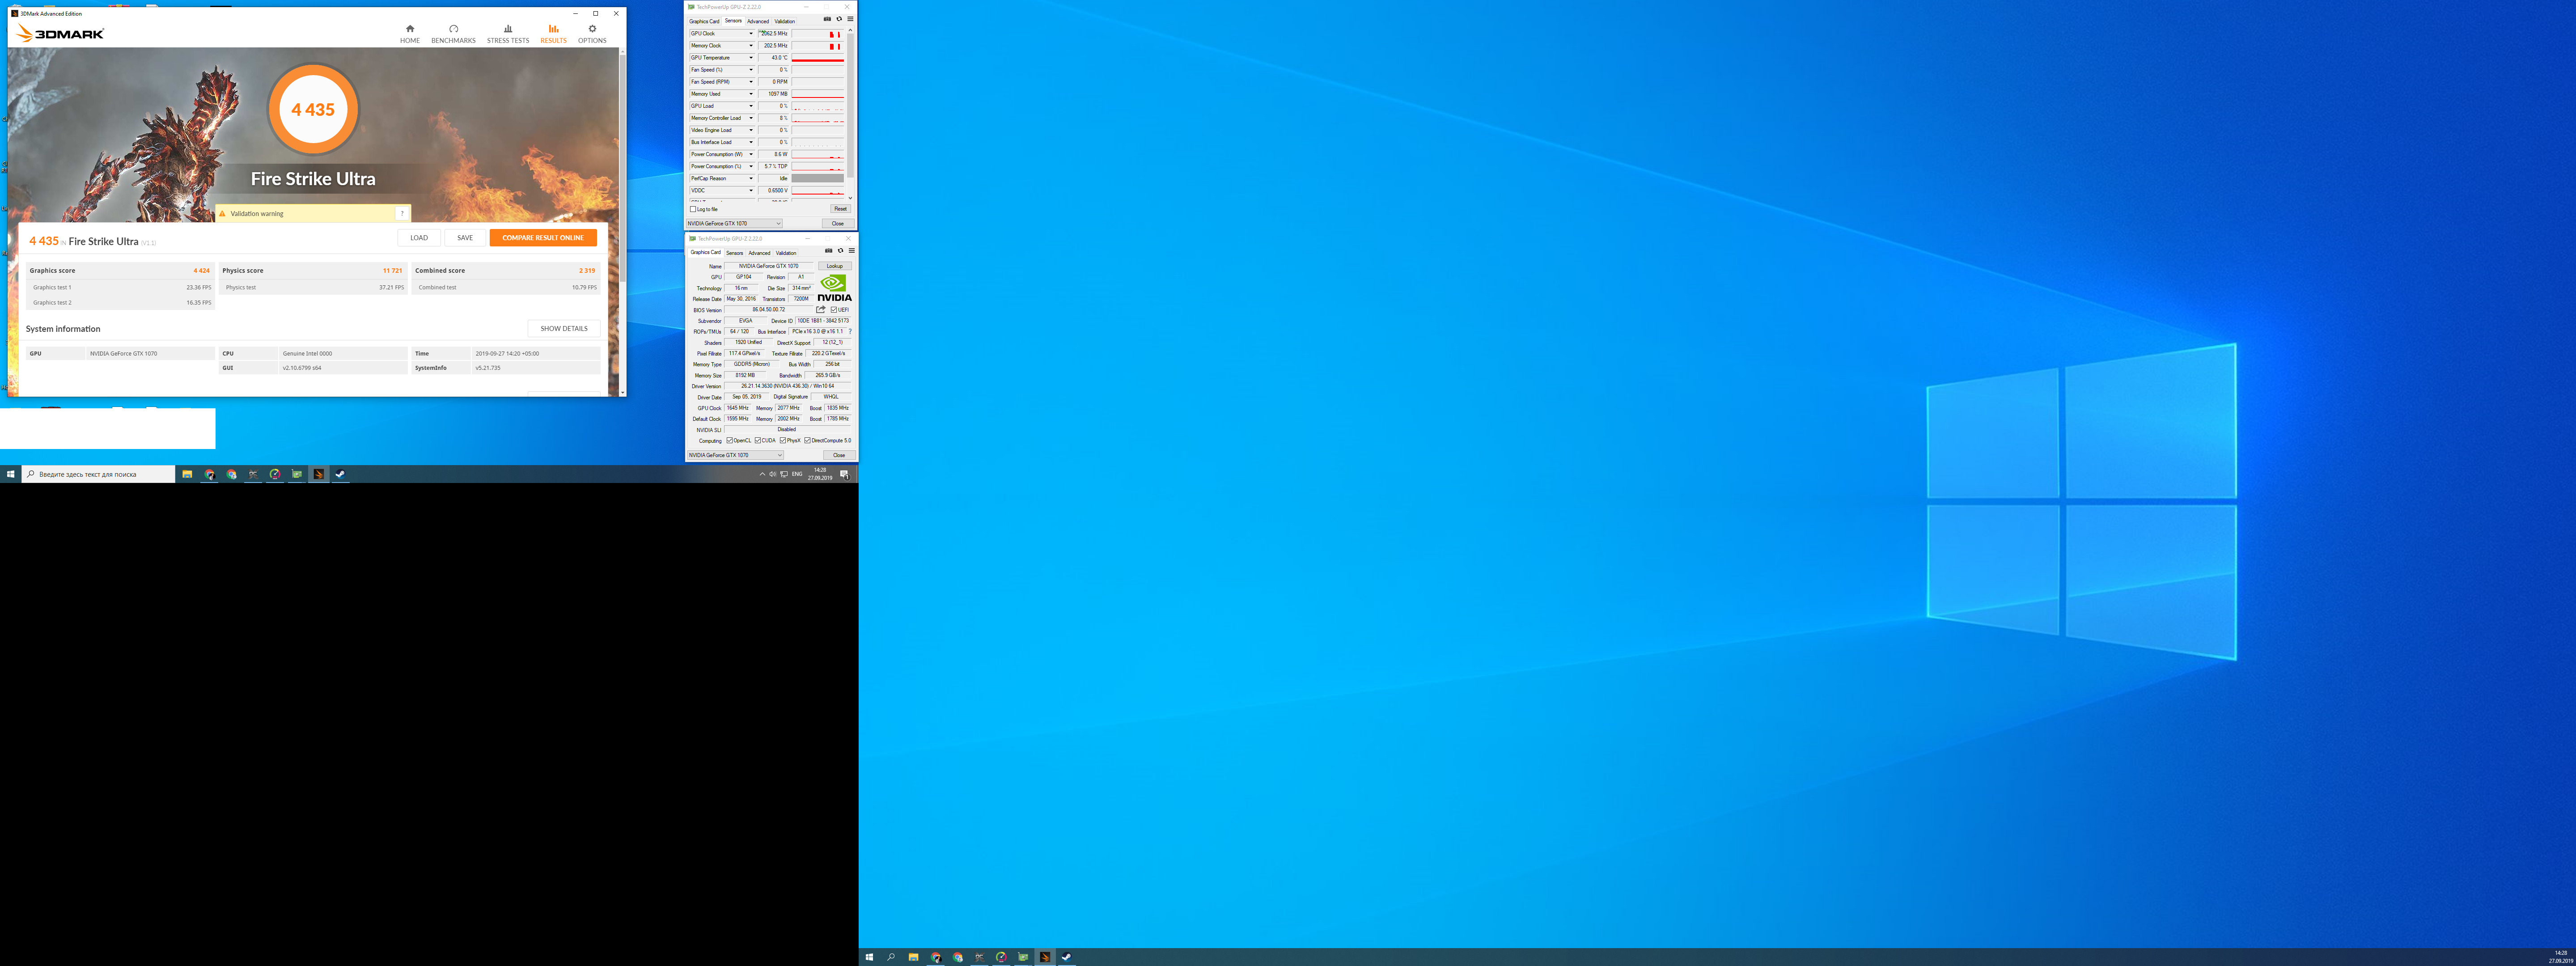Switch to Validation tab in Sensors window
2576x966 pixels.
(785, 21)
